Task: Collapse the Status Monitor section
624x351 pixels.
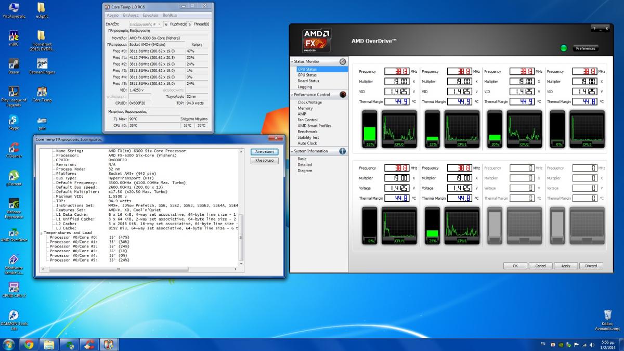Action: [292, 62]
